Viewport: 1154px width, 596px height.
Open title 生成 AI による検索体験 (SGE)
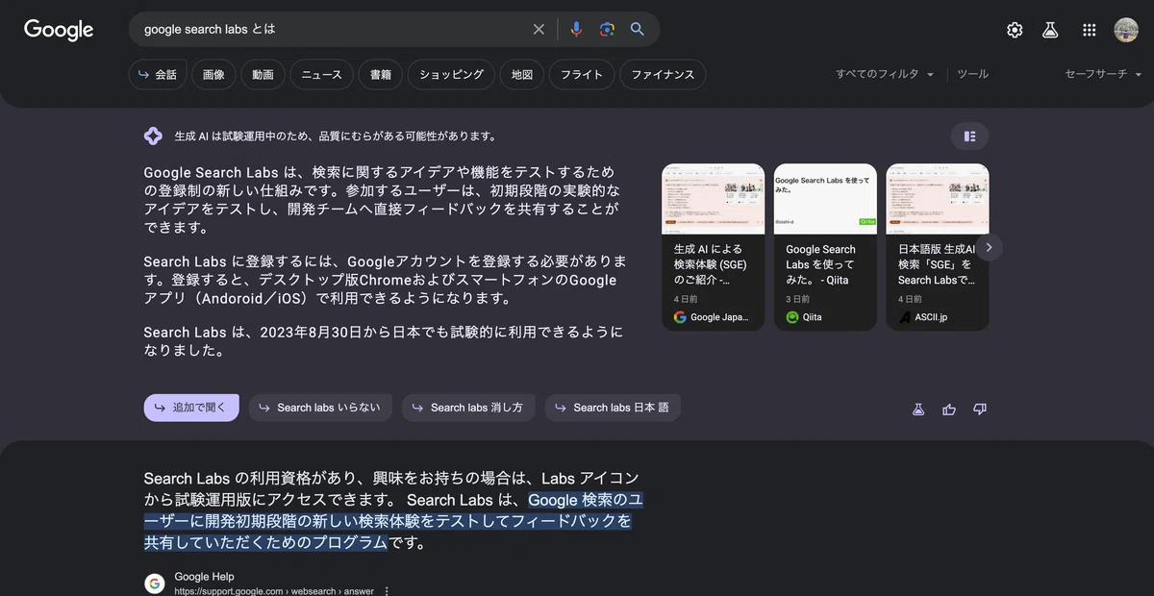click(x=710, y=264)
